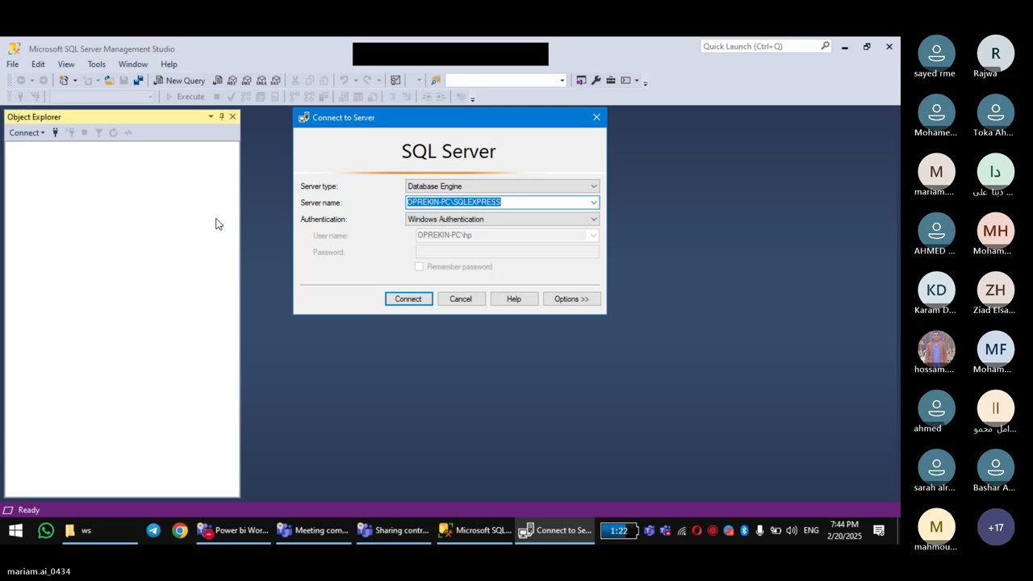The width and height of the screenshot is (1033, 581).
Task: Click the Execute button in toolbar
Action: (x=185, y=97)
